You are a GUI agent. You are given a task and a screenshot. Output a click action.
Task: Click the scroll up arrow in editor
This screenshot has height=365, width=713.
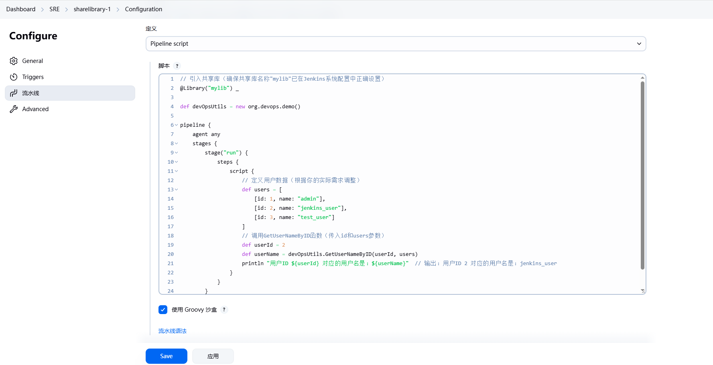click(642, 78)
